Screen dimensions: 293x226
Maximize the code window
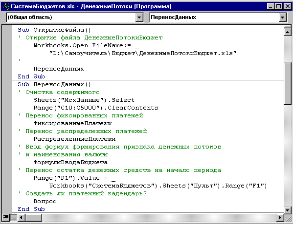tap(279, 6)
